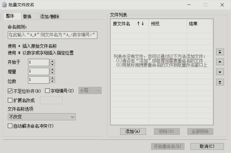This screenshot has width=231, height=153.
Task: Click the sort arrows beside 原文件名
Action: (141, 24)
